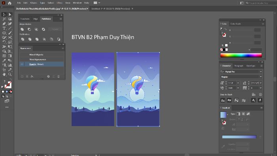Select the Hand tool

pyautogui.click(x=4, y=74)
